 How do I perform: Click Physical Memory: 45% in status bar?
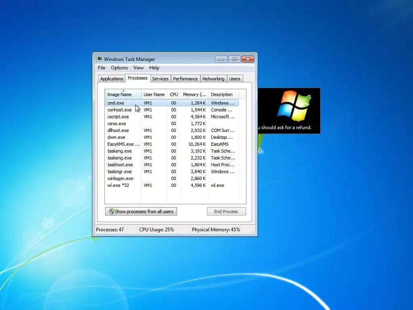click(216, 230)
